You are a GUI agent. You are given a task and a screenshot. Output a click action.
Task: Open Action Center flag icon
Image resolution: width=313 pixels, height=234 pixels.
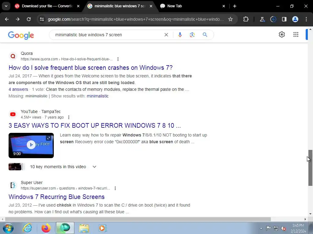(x=268, y=228)
